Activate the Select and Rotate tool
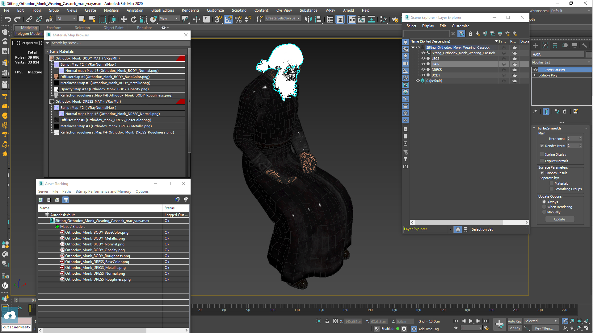The width and height of the screenshot is (593, 333). [x=133, y=19]
